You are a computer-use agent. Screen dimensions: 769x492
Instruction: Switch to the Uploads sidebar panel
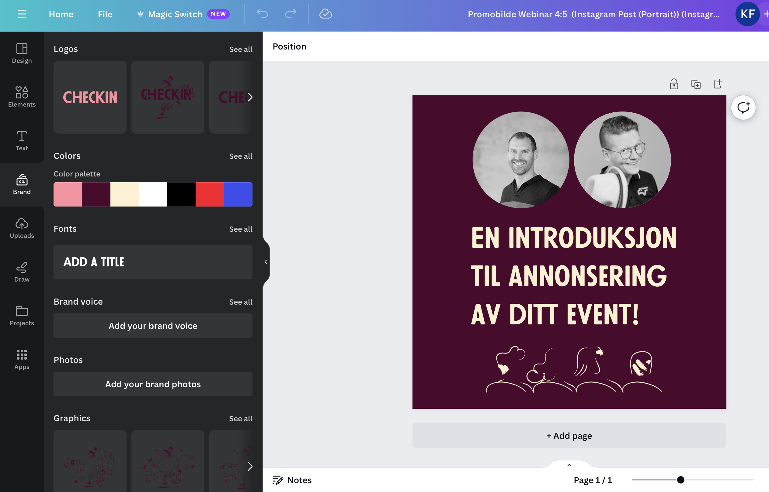pos(22,228)
